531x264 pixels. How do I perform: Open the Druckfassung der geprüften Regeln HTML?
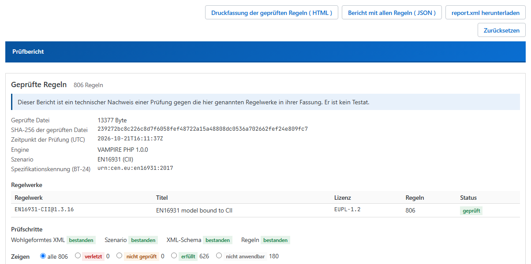click(x=272, y=13)
